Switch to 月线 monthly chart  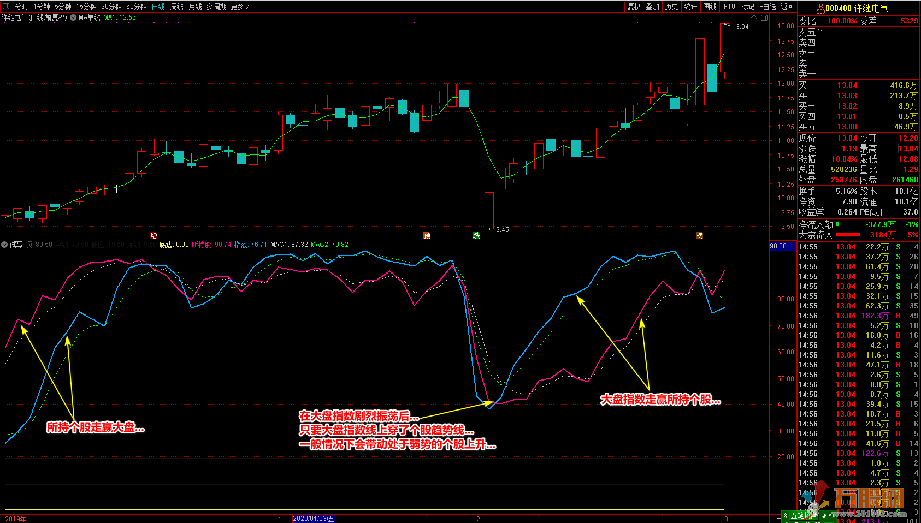[195, 7]
